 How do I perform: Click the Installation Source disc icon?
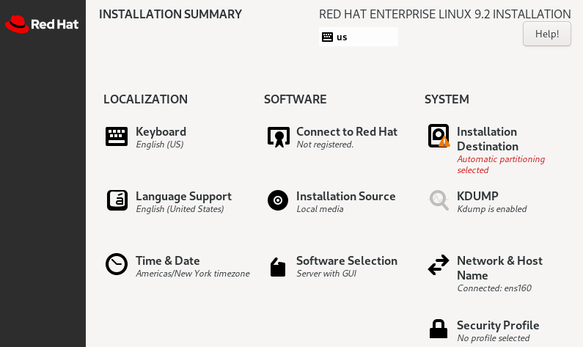[278, 200]
